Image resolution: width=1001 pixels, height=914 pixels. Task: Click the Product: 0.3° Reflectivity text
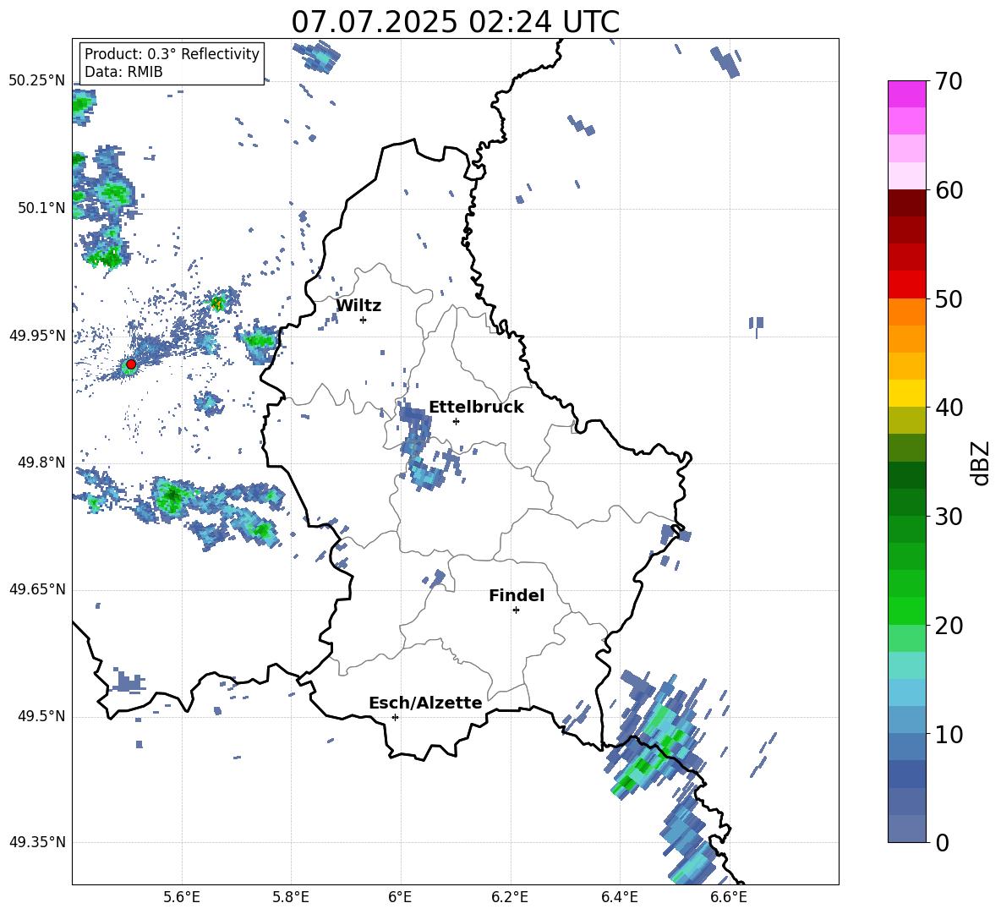point(172,54)
